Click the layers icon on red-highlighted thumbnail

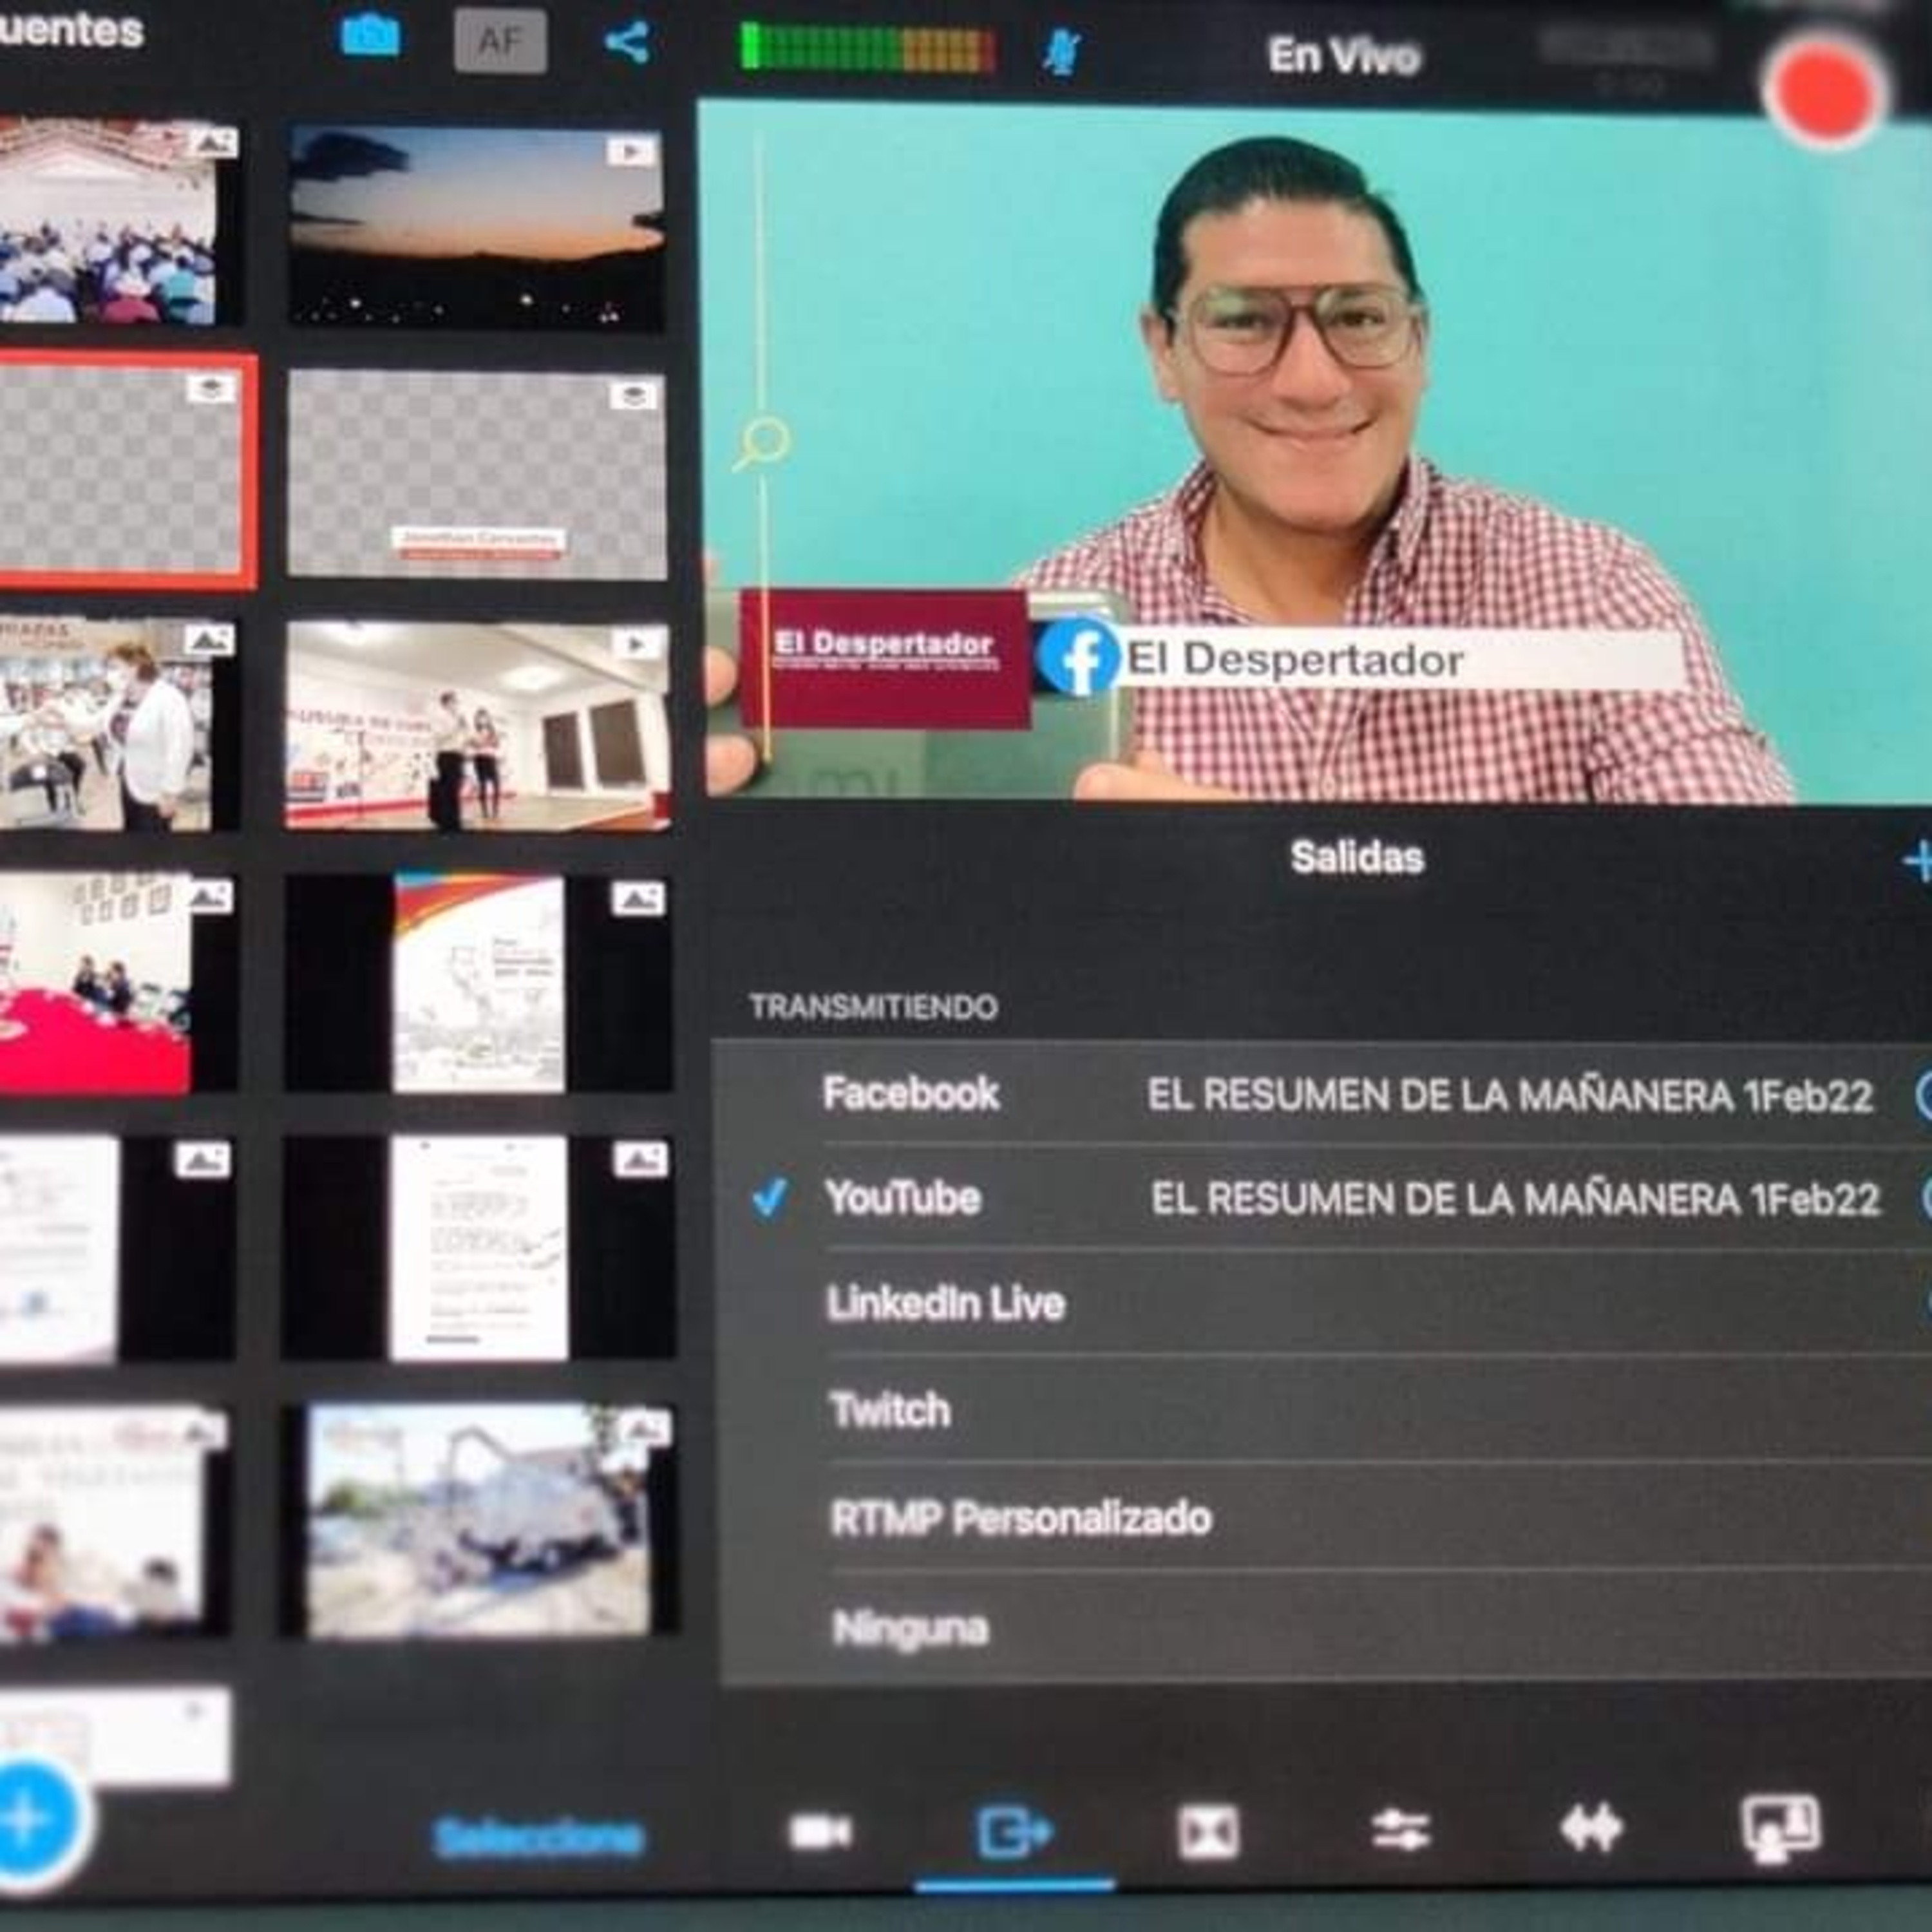(x=210, y=389)
